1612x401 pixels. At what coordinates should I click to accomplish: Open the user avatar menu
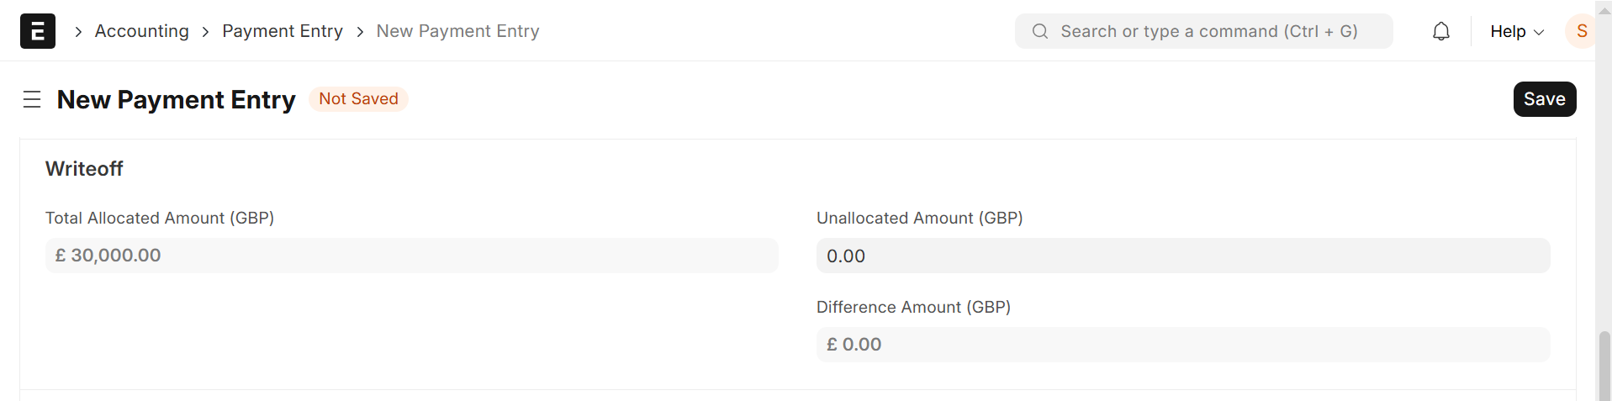1581,31
